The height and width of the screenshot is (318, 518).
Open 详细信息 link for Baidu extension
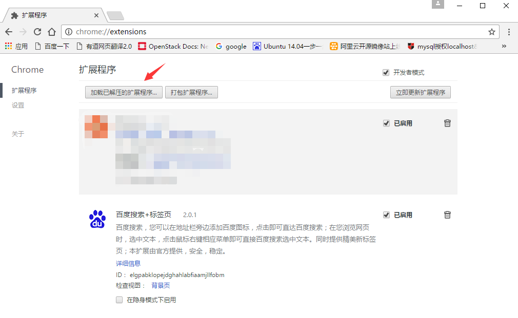point(128,263)
